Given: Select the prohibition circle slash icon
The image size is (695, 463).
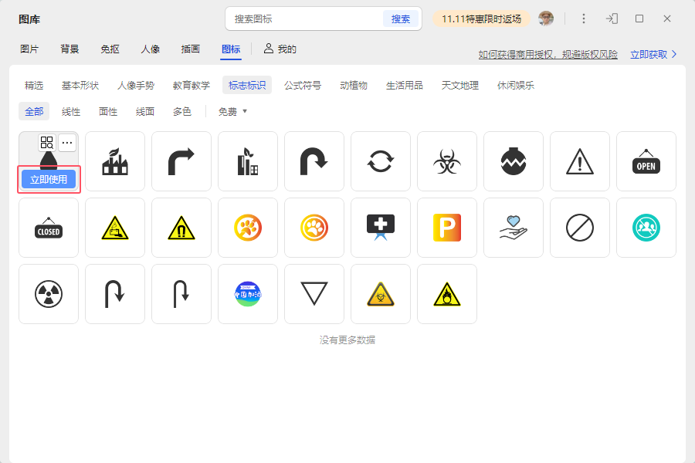Looking at the screenshot, I should (x=580, y=228).
